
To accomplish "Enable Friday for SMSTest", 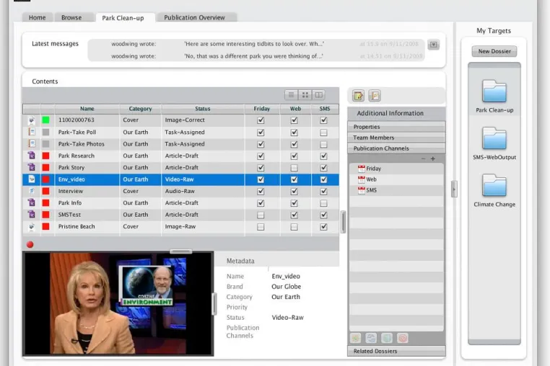I will tap(261, 215).
